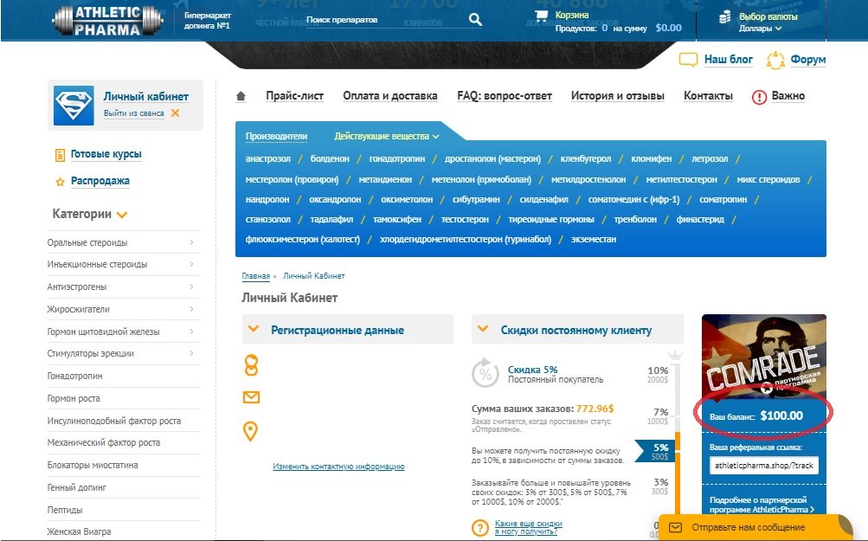This screenshot has height=541, width=868.
Task: Click the search magnifier icon
Action: click(x=475, y=19)
